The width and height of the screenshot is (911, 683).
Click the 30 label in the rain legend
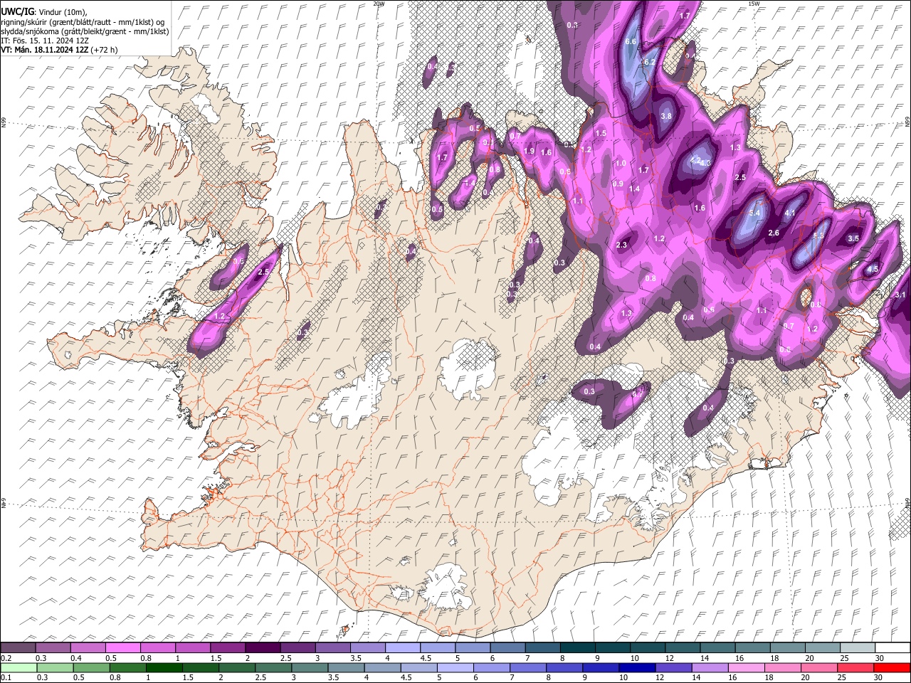click(x=880, y=678)
